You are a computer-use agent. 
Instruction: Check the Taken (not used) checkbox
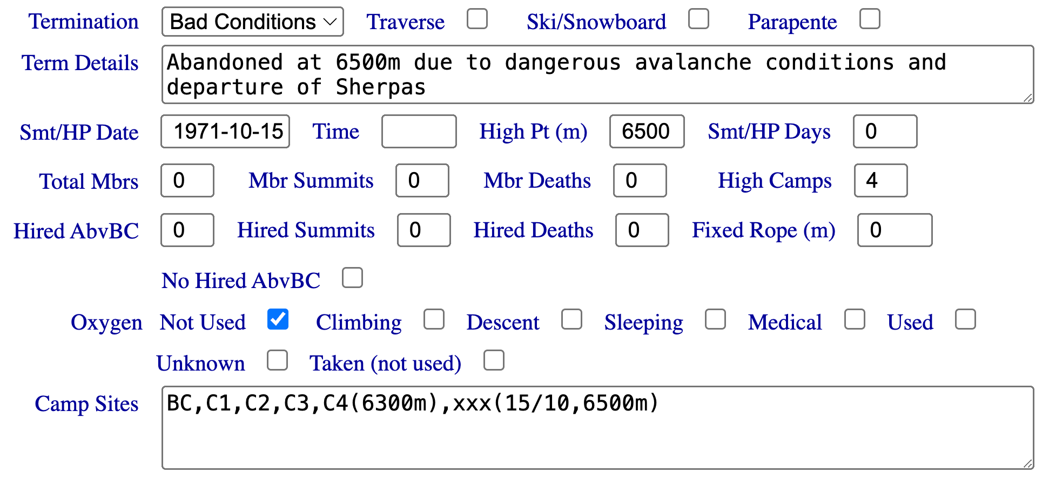tap(494, 360)
